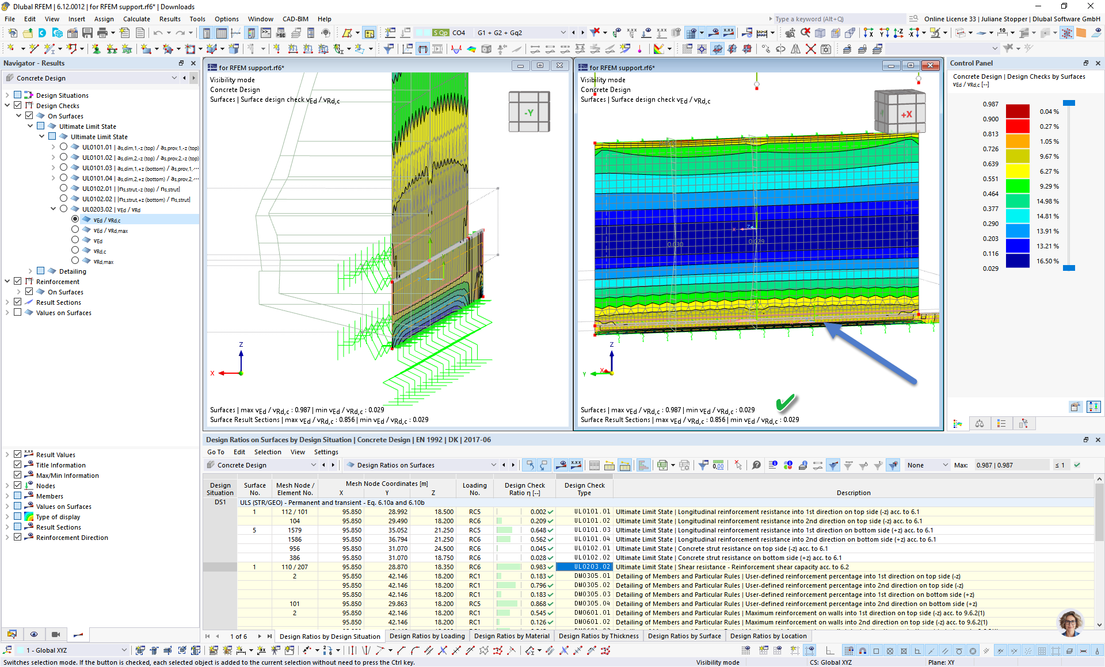
Task: Enable the Detailing checkbox
Action: pos(41,271)
